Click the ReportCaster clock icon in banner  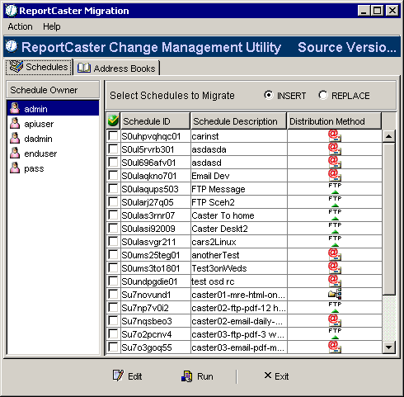(12, 46)
